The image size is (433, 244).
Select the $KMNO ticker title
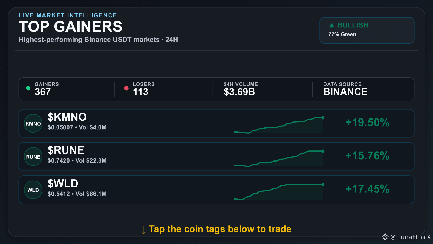point(67,117)
